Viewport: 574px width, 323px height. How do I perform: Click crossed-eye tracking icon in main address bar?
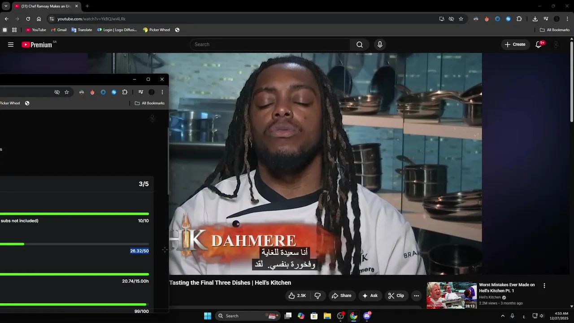coord(451,19)
